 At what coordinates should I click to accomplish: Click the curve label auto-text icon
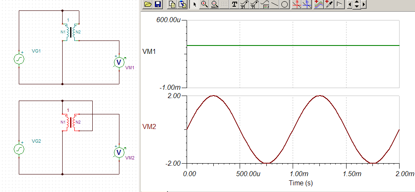(x=244, y=4)
